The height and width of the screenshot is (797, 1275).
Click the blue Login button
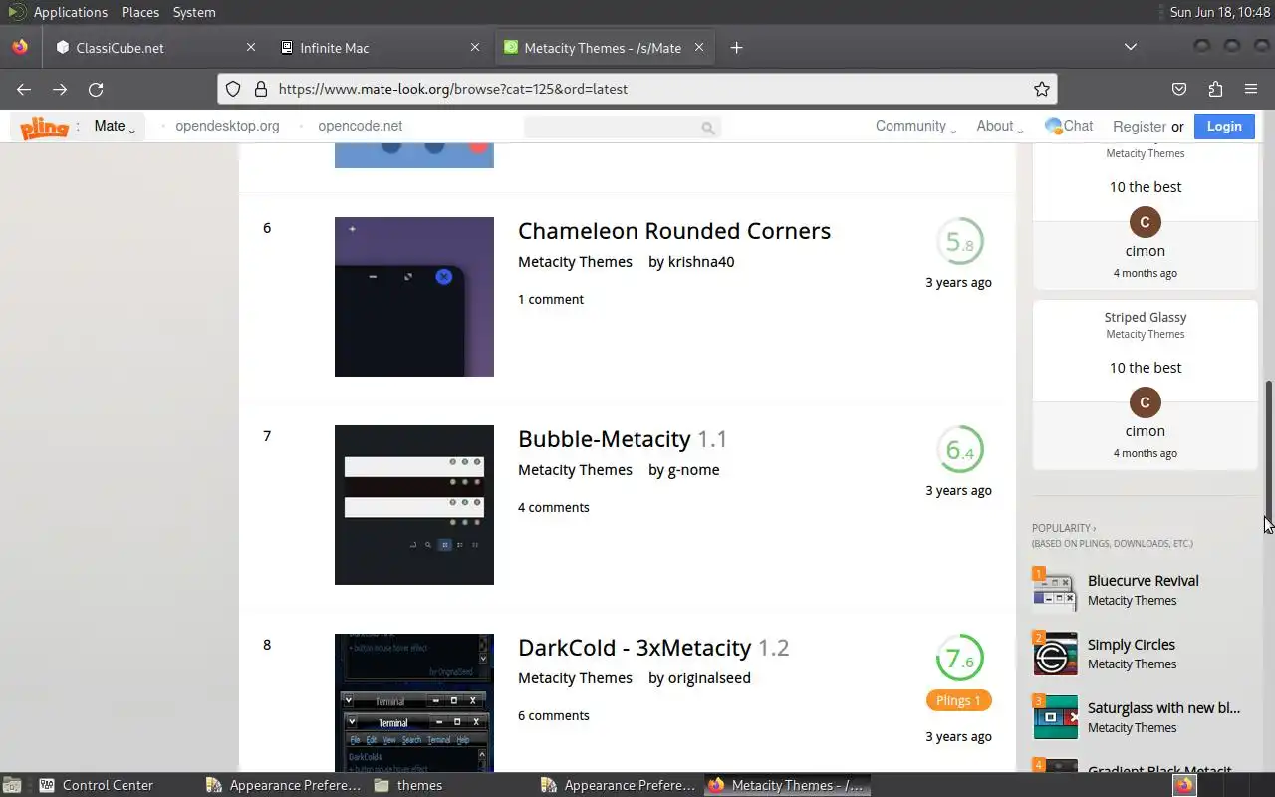pyautogui.click(x=1224, y=126)
